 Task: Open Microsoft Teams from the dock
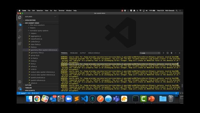tap(116, 99)
